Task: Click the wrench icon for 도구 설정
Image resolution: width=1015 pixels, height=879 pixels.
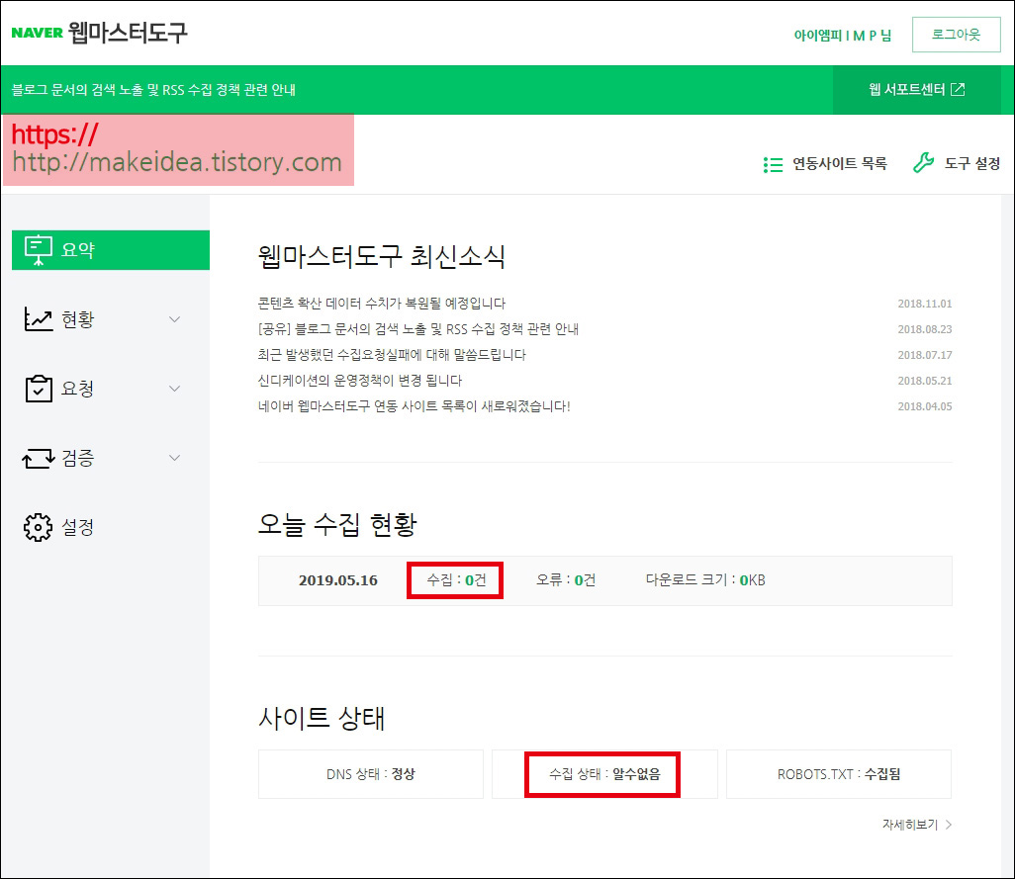Action: (x=923, y=162)
